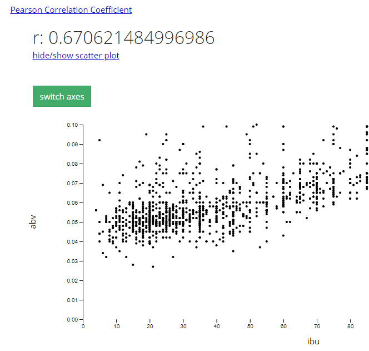Click the 40 x-axis tick label

tap(217, 327)
